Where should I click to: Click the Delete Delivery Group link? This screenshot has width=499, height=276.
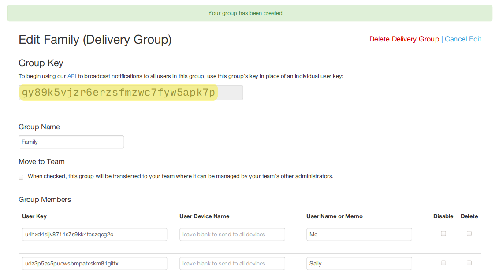tap(404, 39)
